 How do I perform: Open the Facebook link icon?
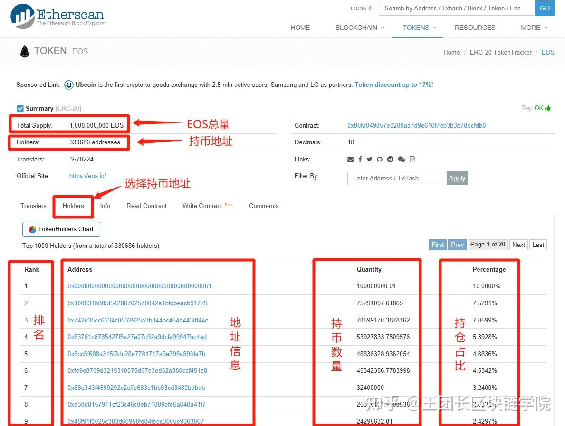[x=360, y=159]
